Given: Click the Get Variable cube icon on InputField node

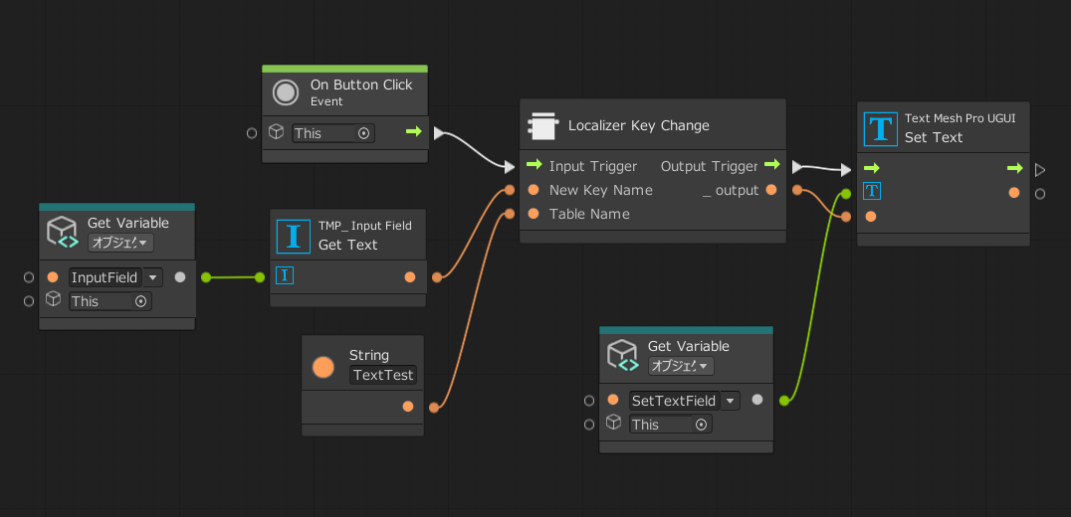Looking at the screenshot, I should click(x=63, y=232).
